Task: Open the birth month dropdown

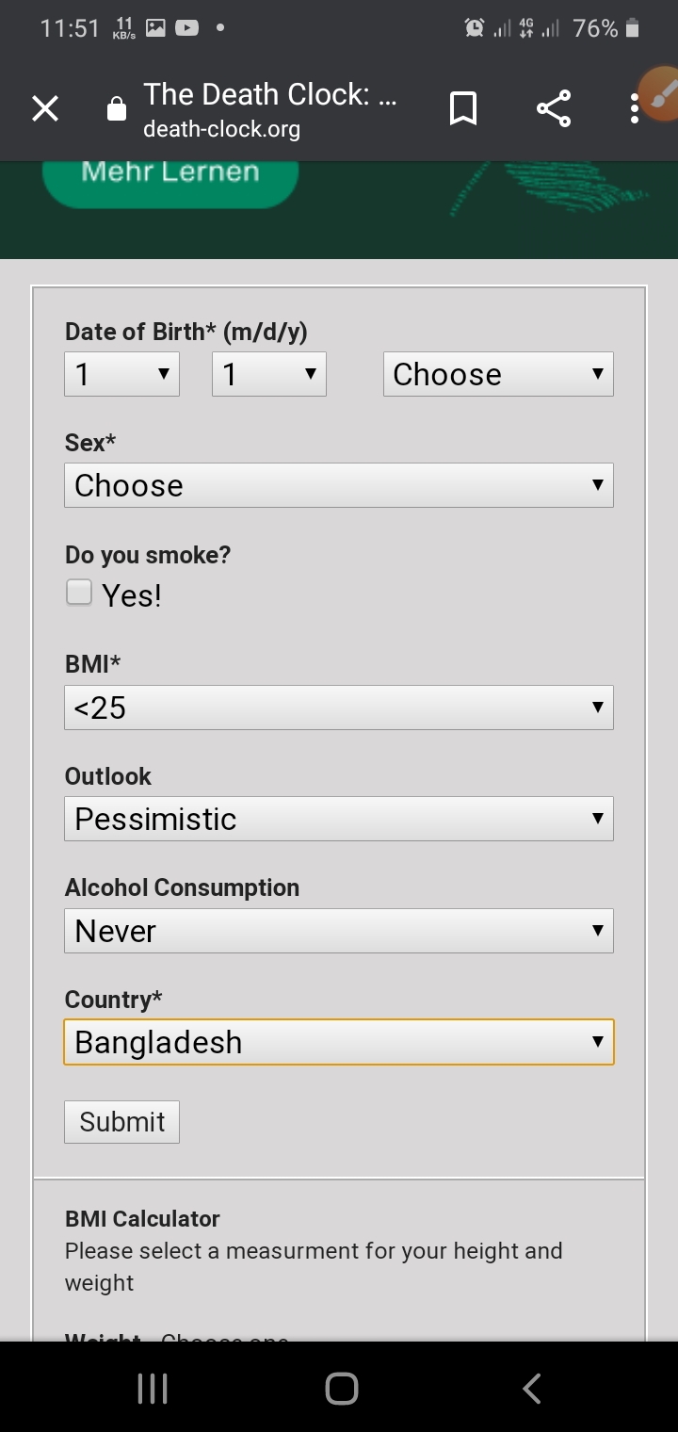Action: coord(121,374)
